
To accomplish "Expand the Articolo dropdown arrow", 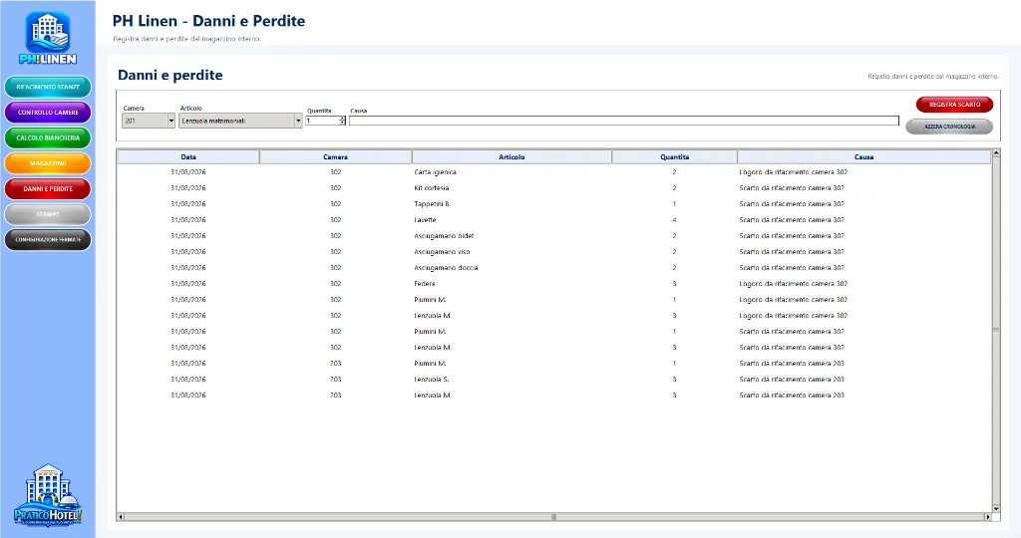I will click(298, 121).
